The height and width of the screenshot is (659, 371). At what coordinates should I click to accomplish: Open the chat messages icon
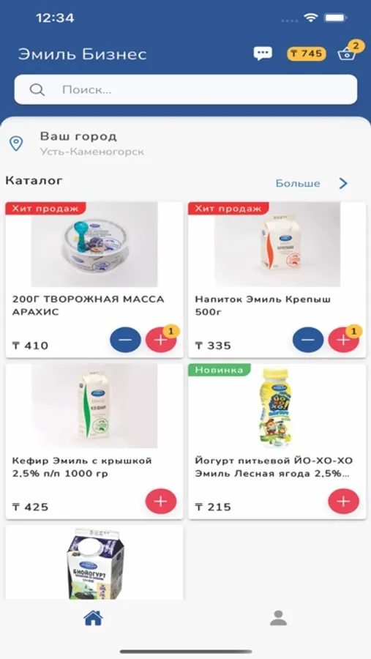263,53
